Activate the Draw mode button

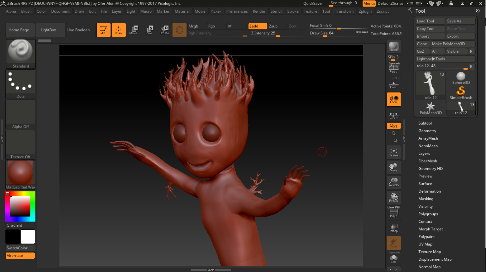[x=119, y=30]
